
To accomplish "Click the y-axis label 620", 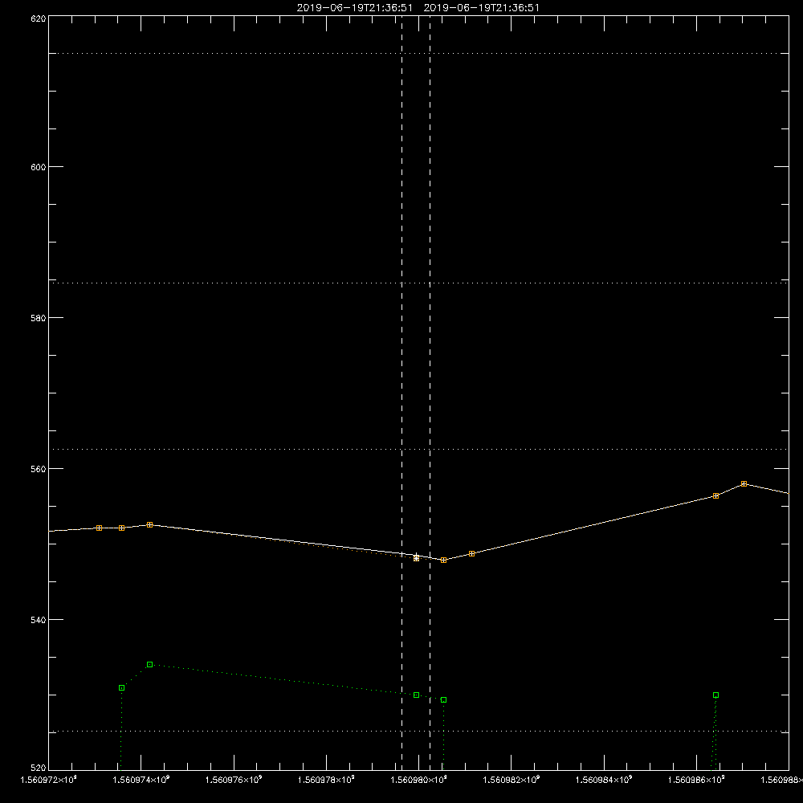I will coord(39,18).
